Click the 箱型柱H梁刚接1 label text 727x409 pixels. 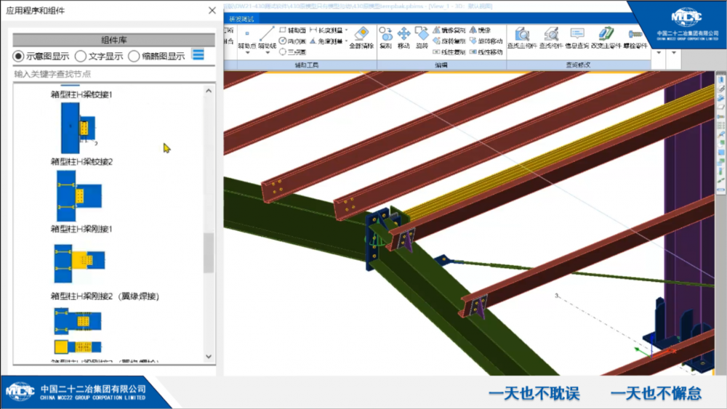tap(81, 229)
